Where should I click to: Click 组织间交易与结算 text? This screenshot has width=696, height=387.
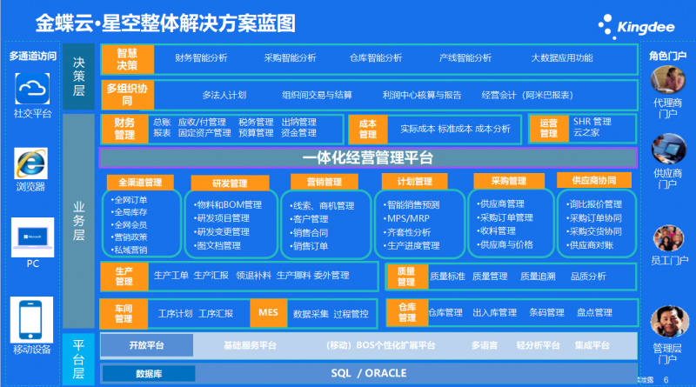[x=317, y=95]
